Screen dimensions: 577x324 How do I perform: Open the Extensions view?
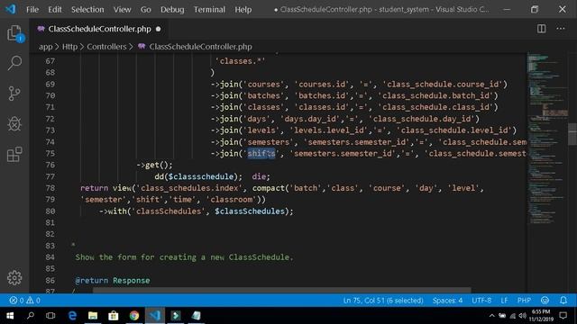(14, 154)
